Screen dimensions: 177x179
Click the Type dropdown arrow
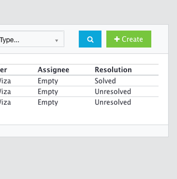(56, 40)
